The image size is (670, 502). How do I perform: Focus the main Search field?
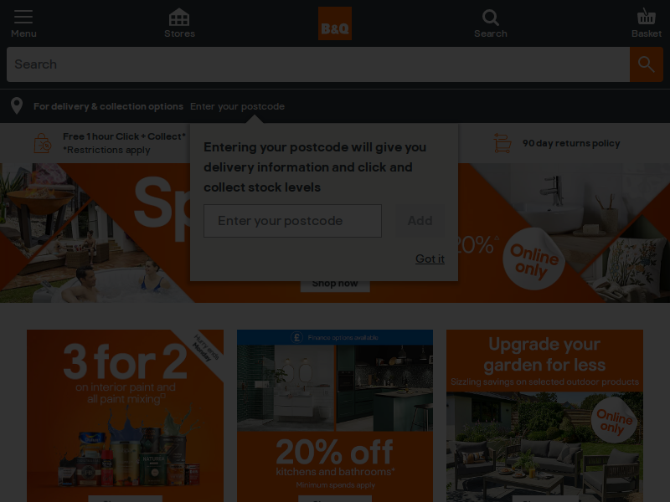[318, 64]
